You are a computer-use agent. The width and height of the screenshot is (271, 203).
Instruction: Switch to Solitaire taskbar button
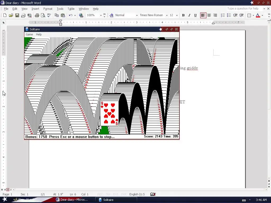(x=116, y=200)
